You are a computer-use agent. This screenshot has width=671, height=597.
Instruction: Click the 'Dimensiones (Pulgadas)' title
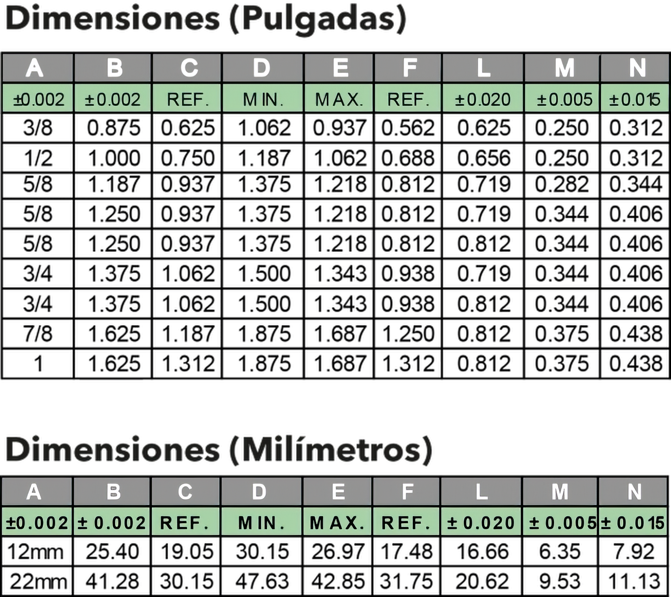pyautogui.click(x=206, y=19)
